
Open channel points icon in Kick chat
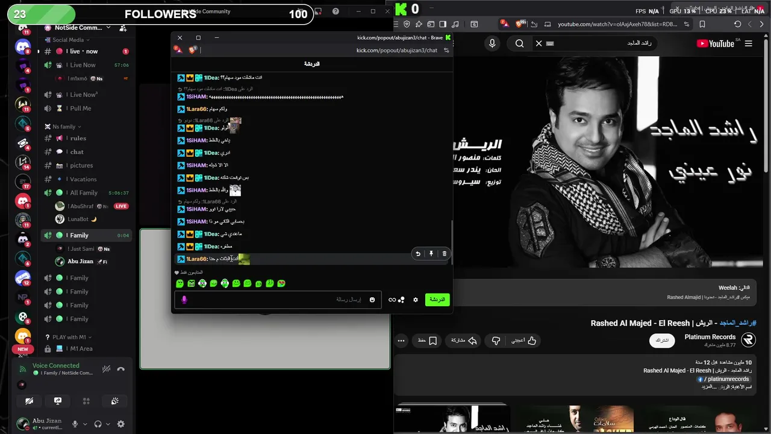(x=396, y=300)
